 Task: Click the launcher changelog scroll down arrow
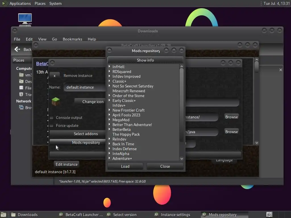[257, 143]
